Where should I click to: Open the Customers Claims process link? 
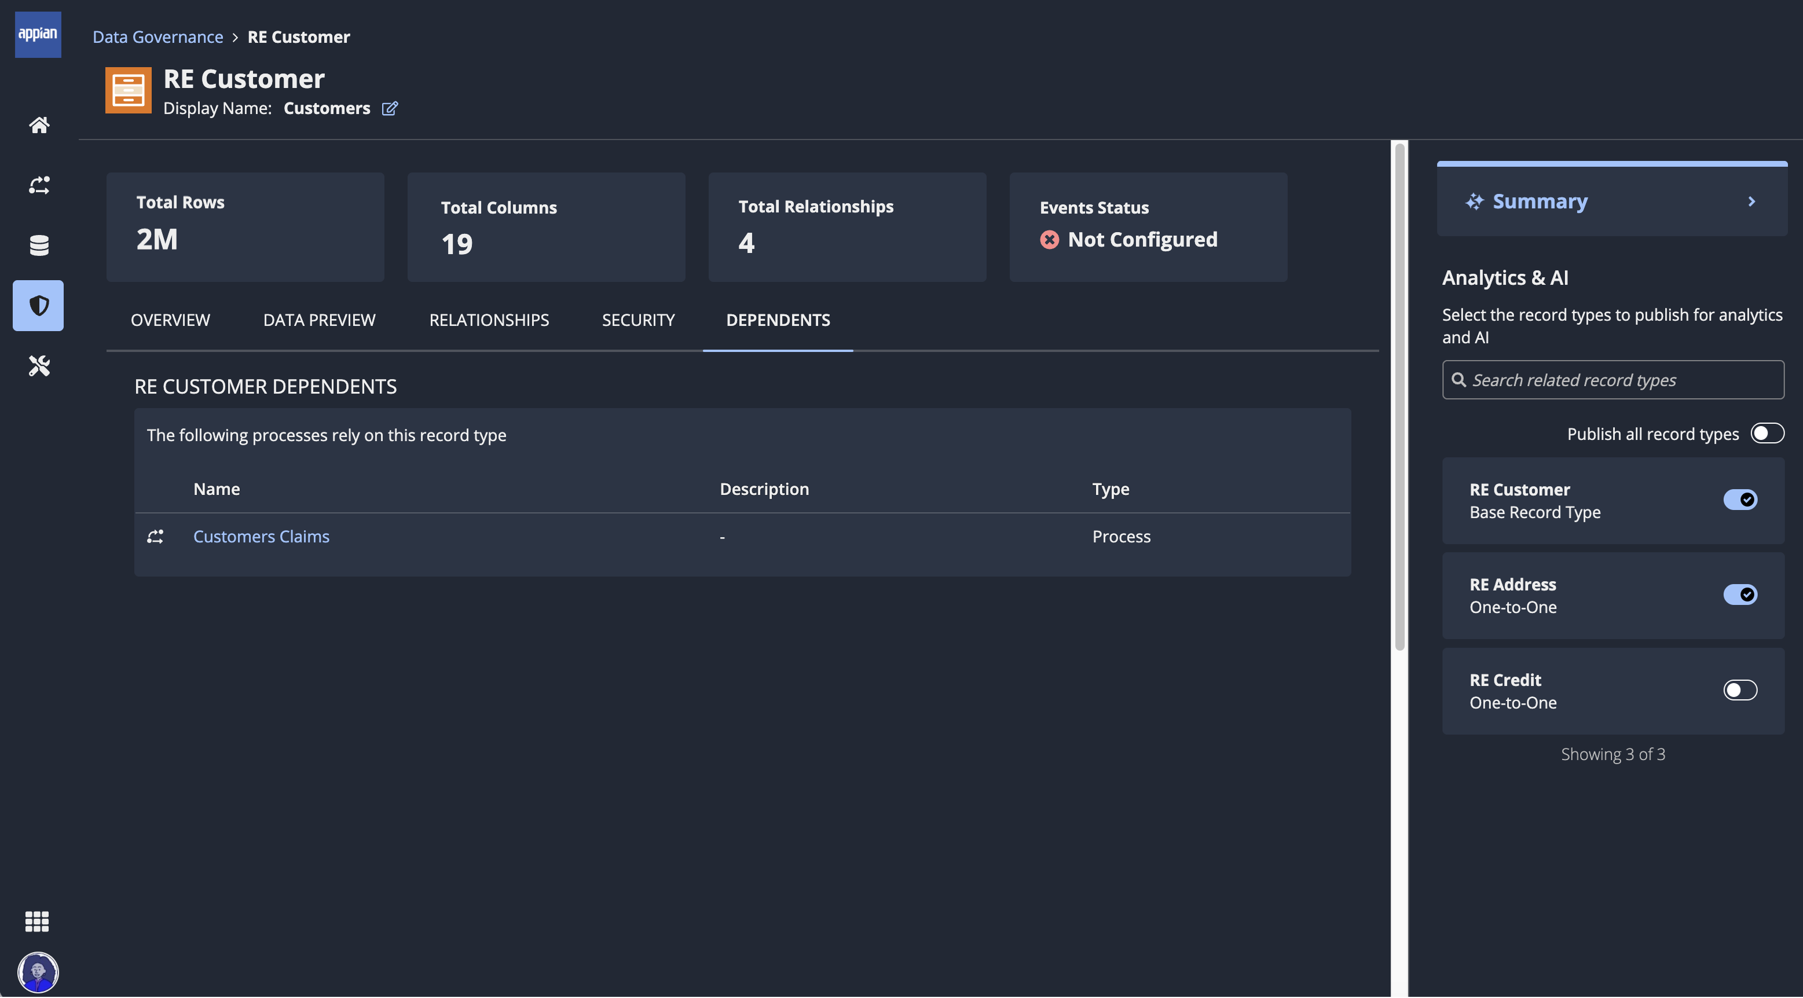click(x=261, y=536)
